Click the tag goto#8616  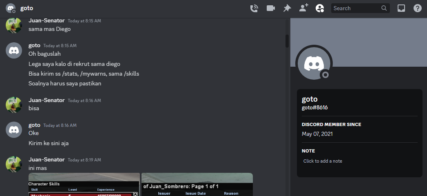[315, 107]
